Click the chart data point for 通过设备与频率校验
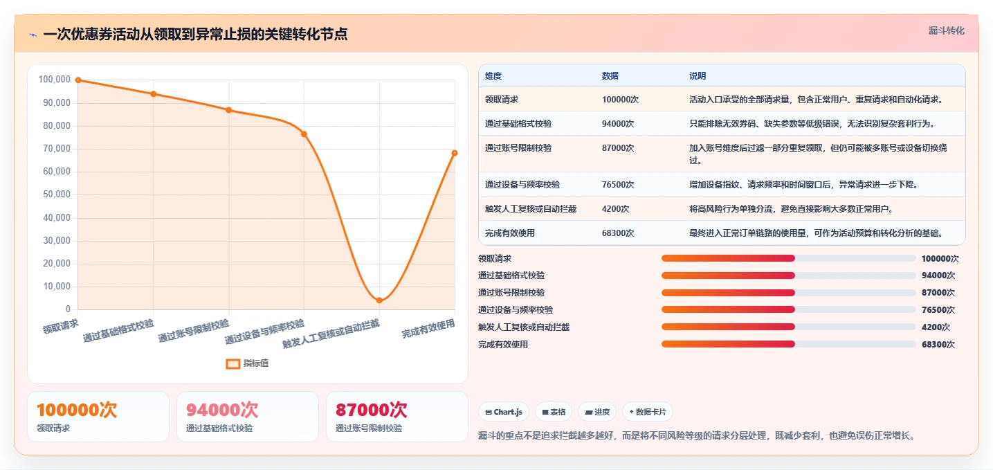Screen dimensions: 993x470 [304, 134]
